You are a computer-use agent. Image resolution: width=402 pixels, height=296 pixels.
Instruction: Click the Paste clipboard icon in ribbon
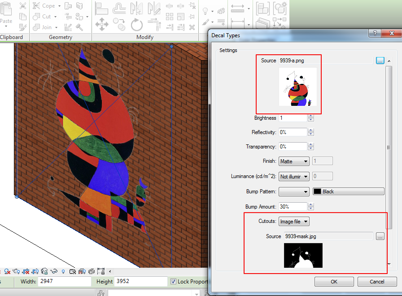[x=6, y=9]
